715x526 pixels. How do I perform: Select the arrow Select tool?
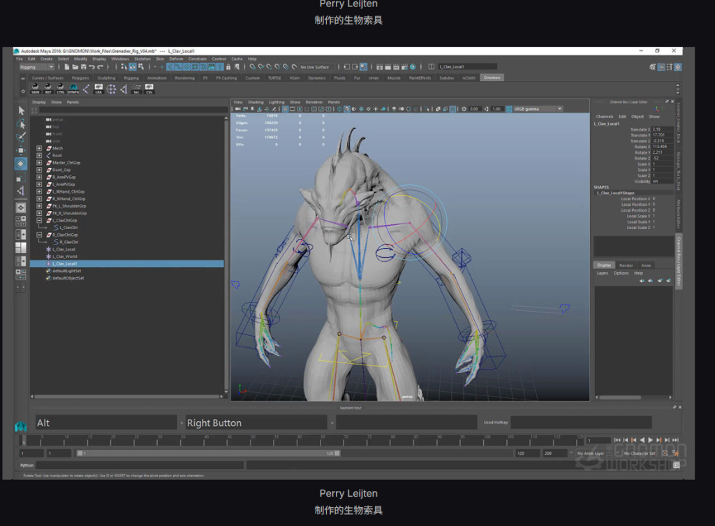click(x=21, y=110)
